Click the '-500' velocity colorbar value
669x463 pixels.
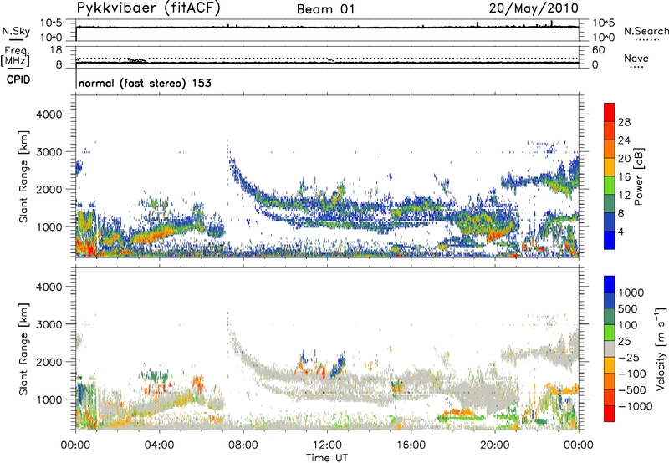pos(631,390)
